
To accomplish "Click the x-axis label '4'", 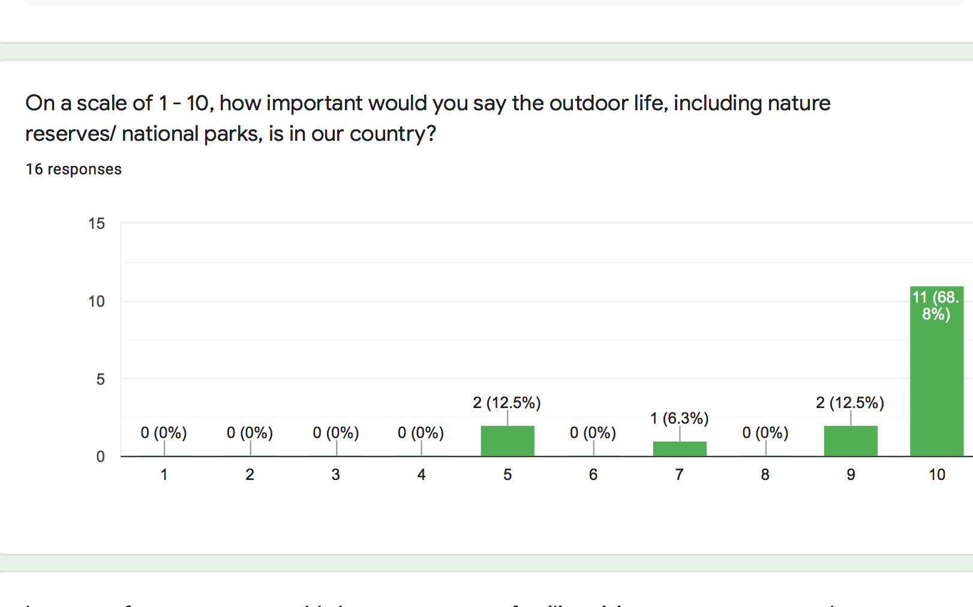I will point(422,475).
